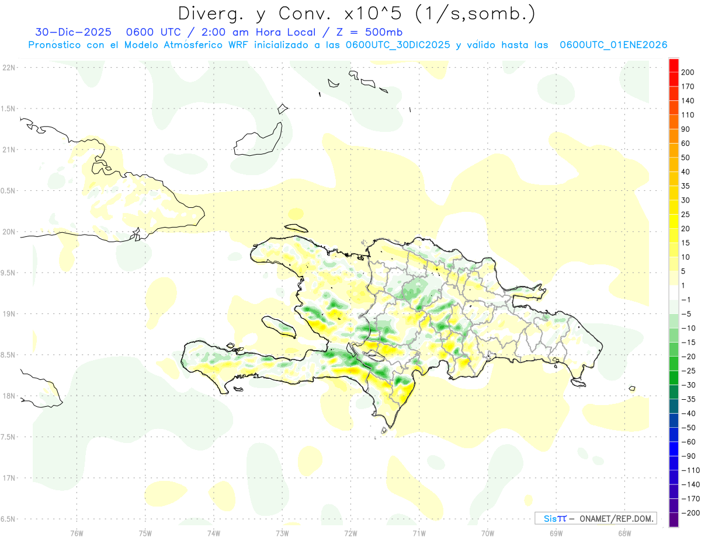Screen dimensions: 701x541
Task: Click the colorbar value label '-60'
Action: pyautogui.click(x=689, y=442)
